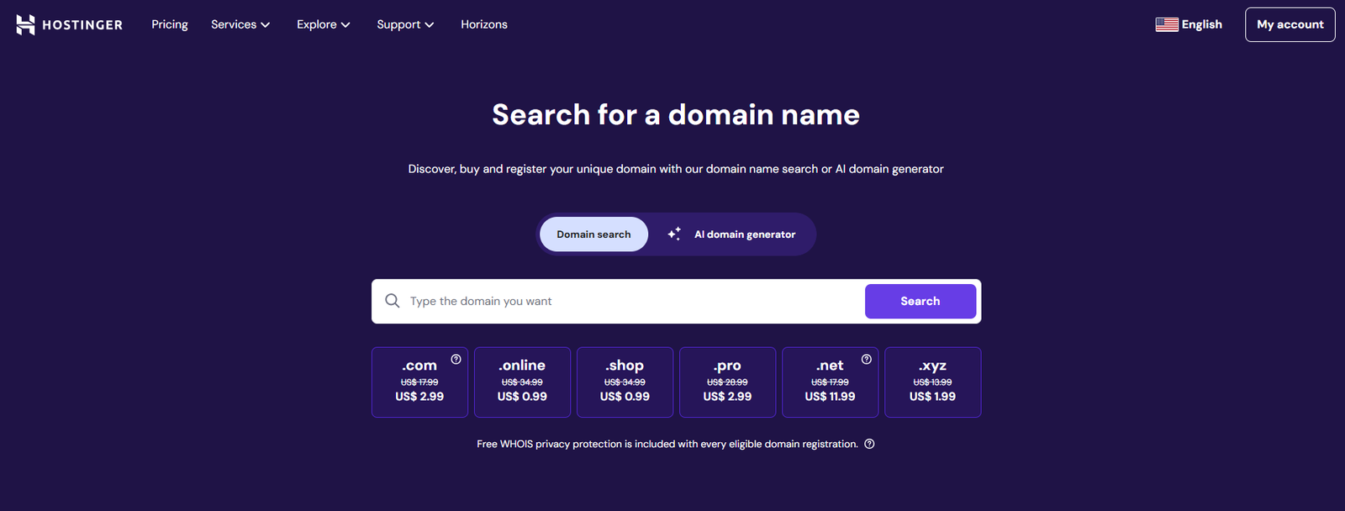Click the US flag language icon
This screenshot has width=1345, height=511.
pyautogui.click(x=1167, y=24)
